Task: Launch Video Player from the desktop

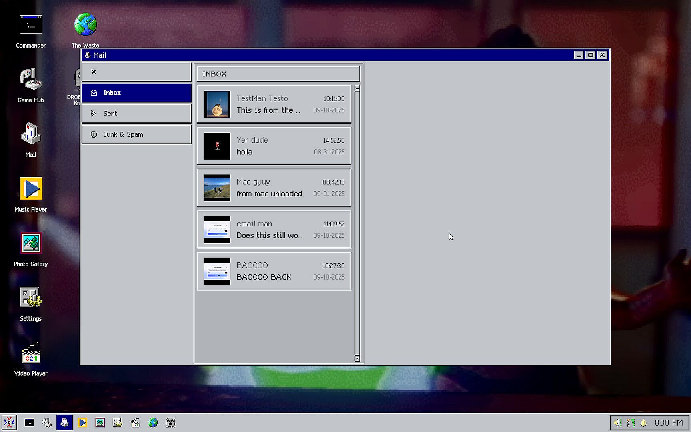Action: 31,353
